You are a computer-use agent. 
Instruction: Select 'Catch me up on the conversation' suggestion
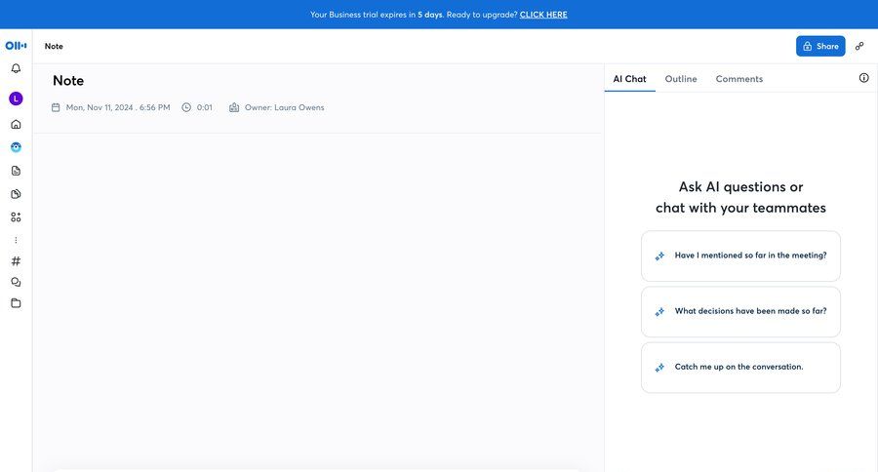click(x=740, y=368)
